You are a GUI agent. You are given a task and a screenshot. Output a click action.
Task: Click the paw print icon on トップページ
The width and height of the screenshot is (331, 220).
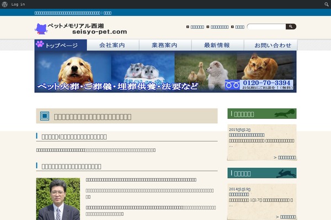(40, 44)
